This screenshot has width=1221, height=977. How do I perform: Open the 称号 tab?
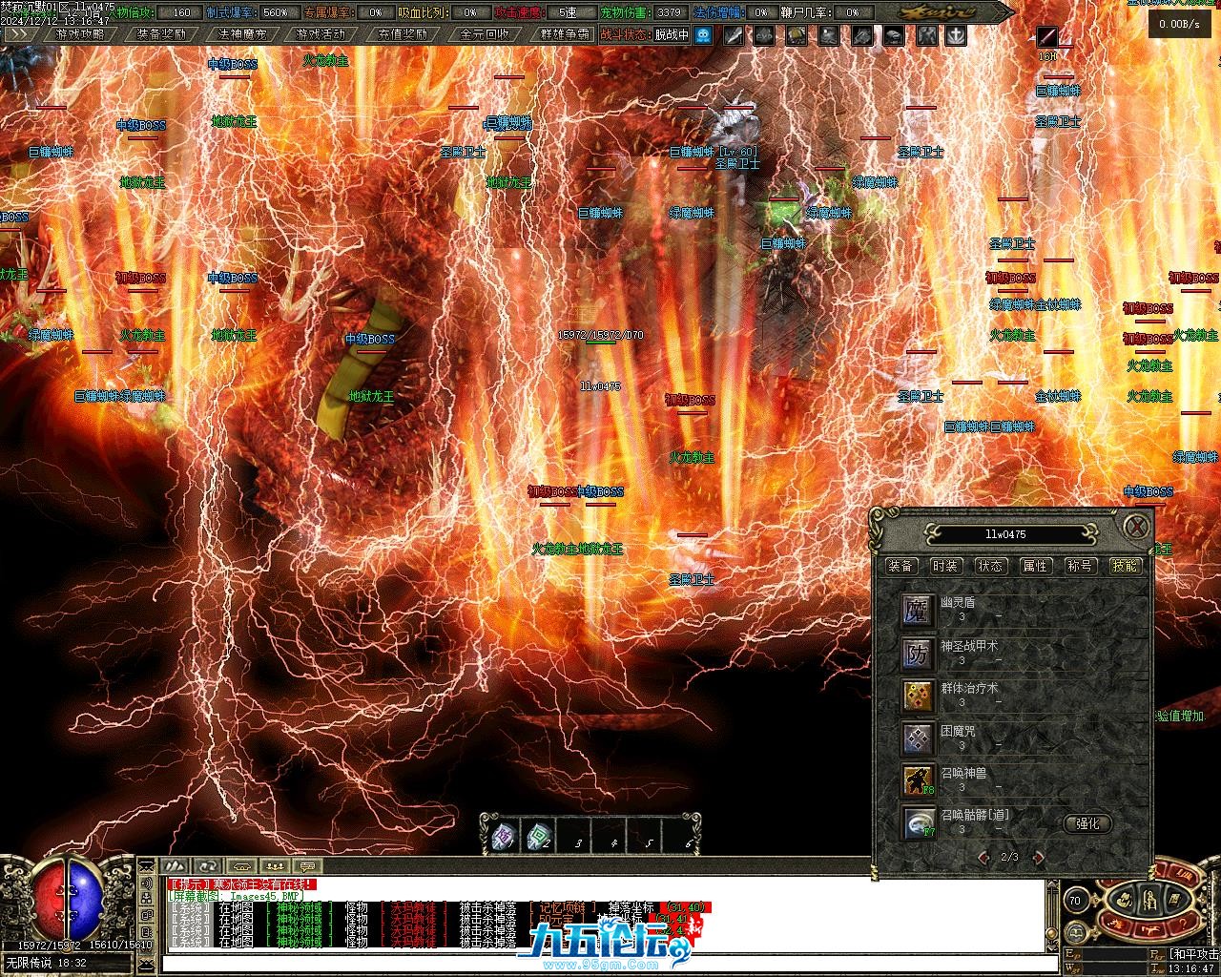tap(1080, 566)
